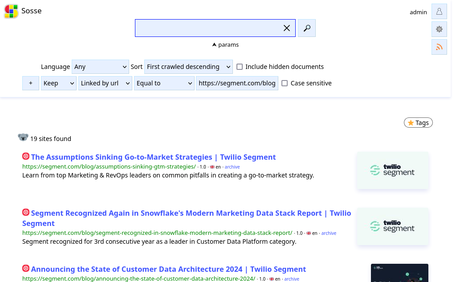Open the Sort dropdown

coord(188,67)
